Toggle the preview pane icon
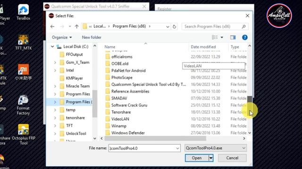Screen dimensions: 302x169 pyautogui.click(x=233, y=38)
